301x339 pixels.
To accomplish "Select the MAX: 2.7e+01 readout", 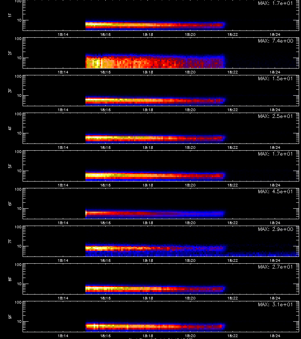I will [x=275, y=267].
